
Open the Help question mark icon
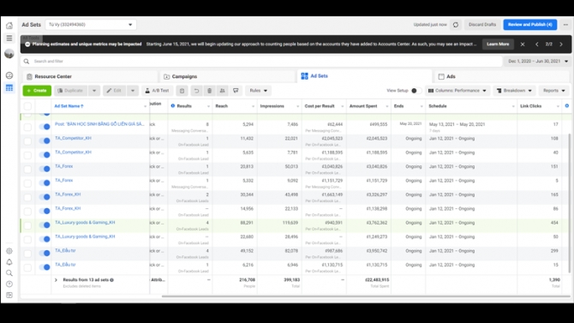[9, 284]
